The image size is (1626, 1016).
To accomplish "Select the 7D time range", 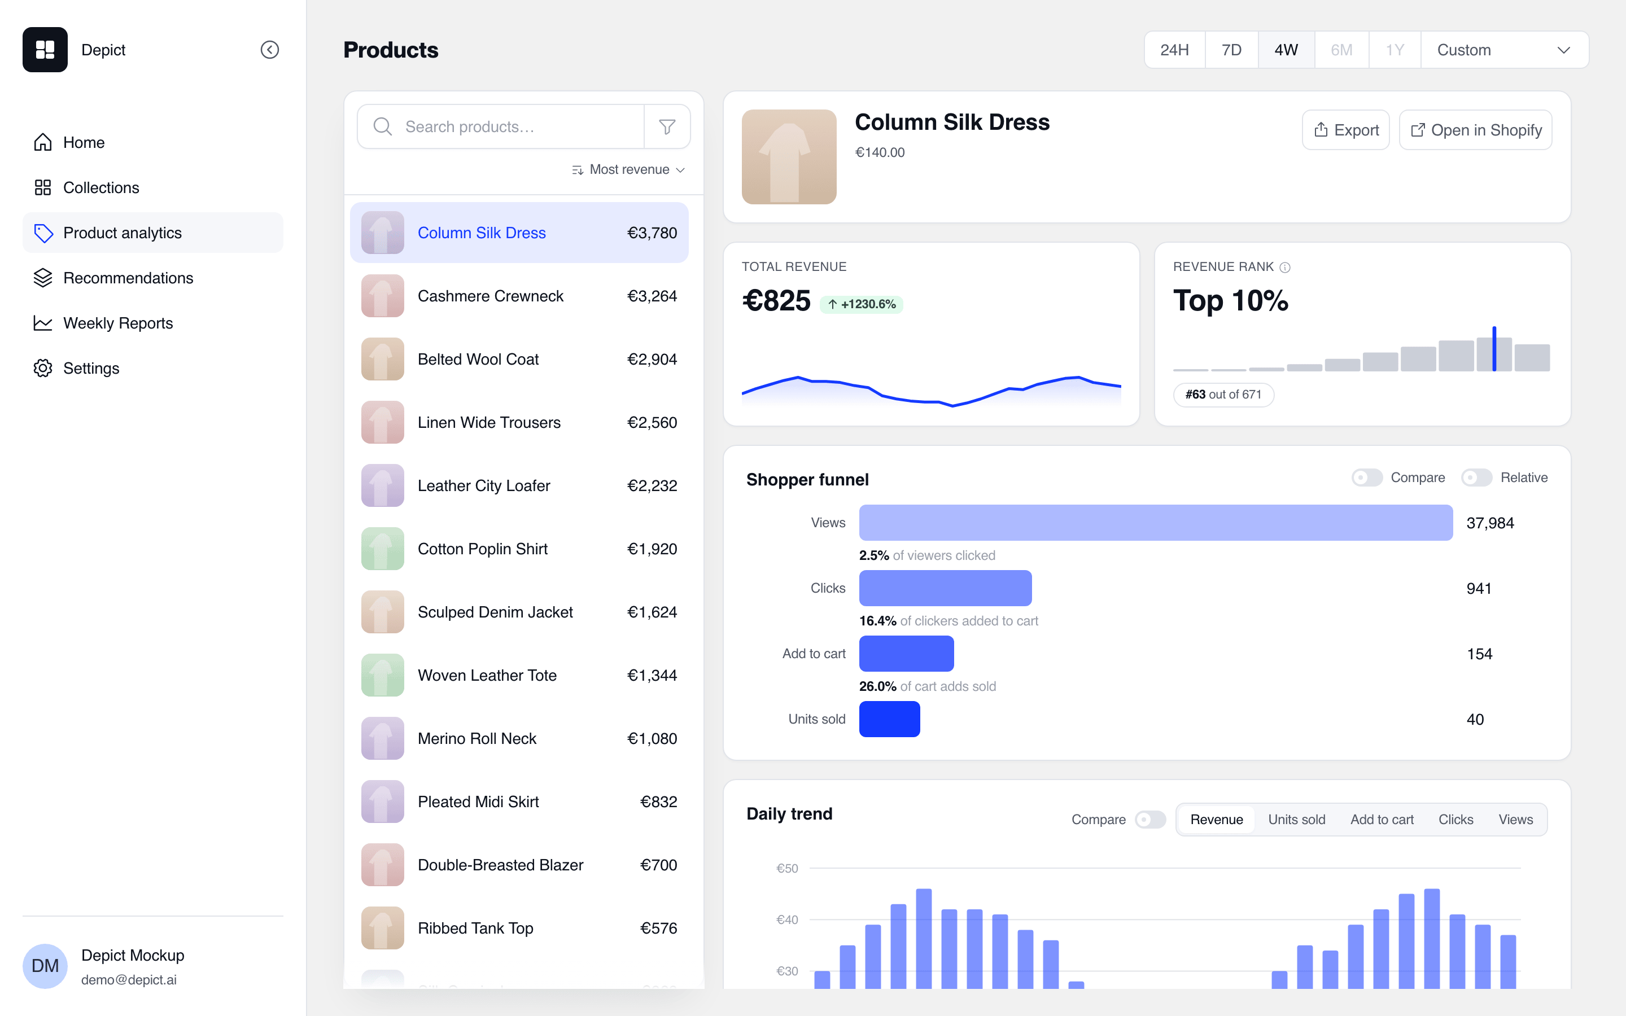I will (x=1231, y=50).
